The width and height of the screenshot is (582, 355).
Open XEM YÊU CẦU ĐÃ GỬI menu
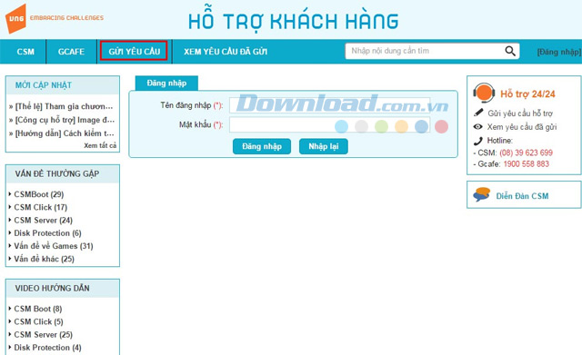click(x=226, y=52)
